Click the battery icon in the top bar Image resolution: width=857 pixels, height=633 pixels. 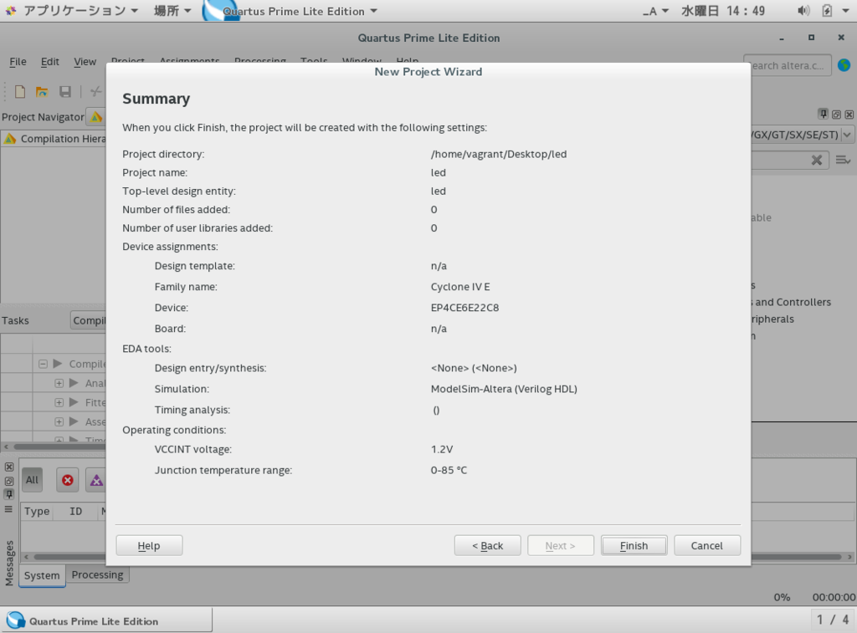[827, 11]
